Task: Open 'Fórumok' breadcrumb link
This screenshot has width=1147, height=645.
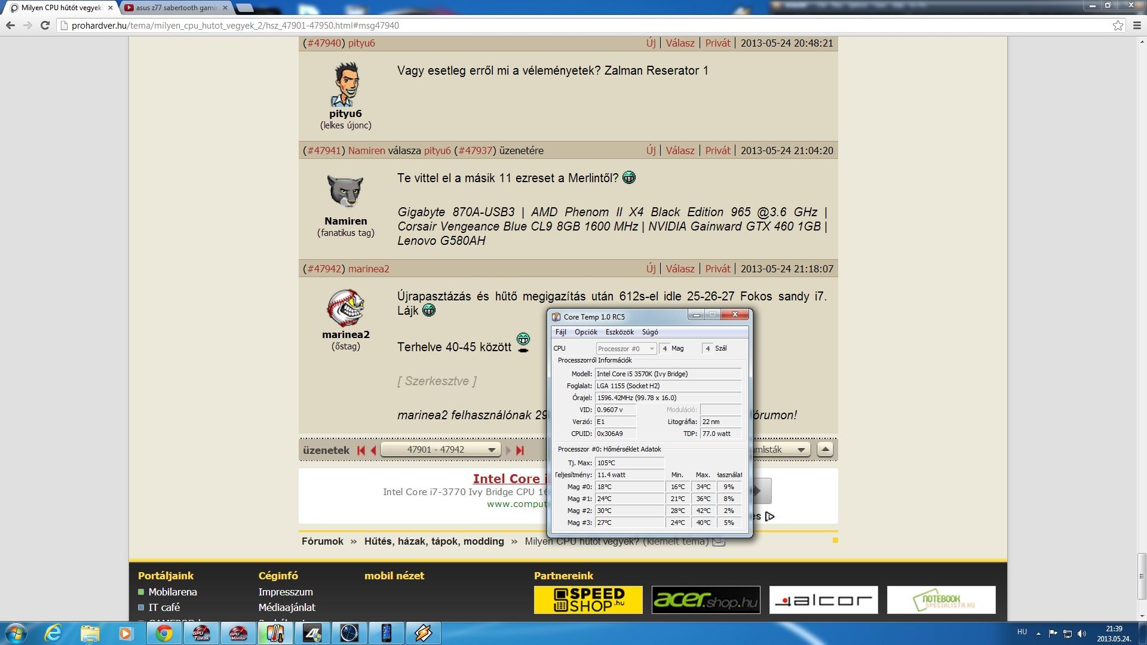Action: (x=323, y=541)
